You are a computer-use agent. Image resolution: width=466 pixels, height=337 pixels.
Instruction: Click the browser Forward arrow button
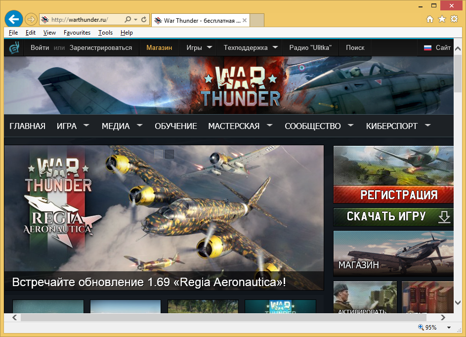coord(31,20)
